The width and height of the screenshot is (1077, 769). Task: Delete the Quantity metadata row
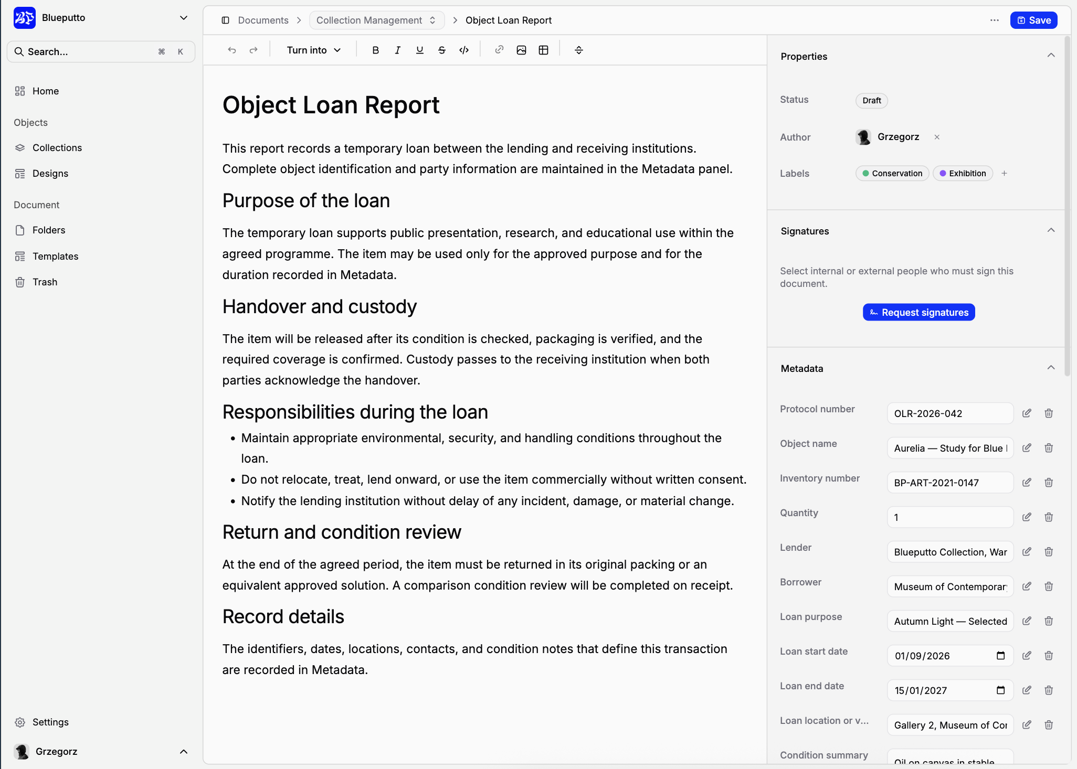click(x=1049, y=517)
